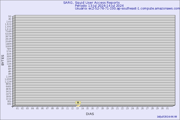Screen dimensions: 180x120
Task: Click the 3M y-axis value
Action: [x=10, y=74]
